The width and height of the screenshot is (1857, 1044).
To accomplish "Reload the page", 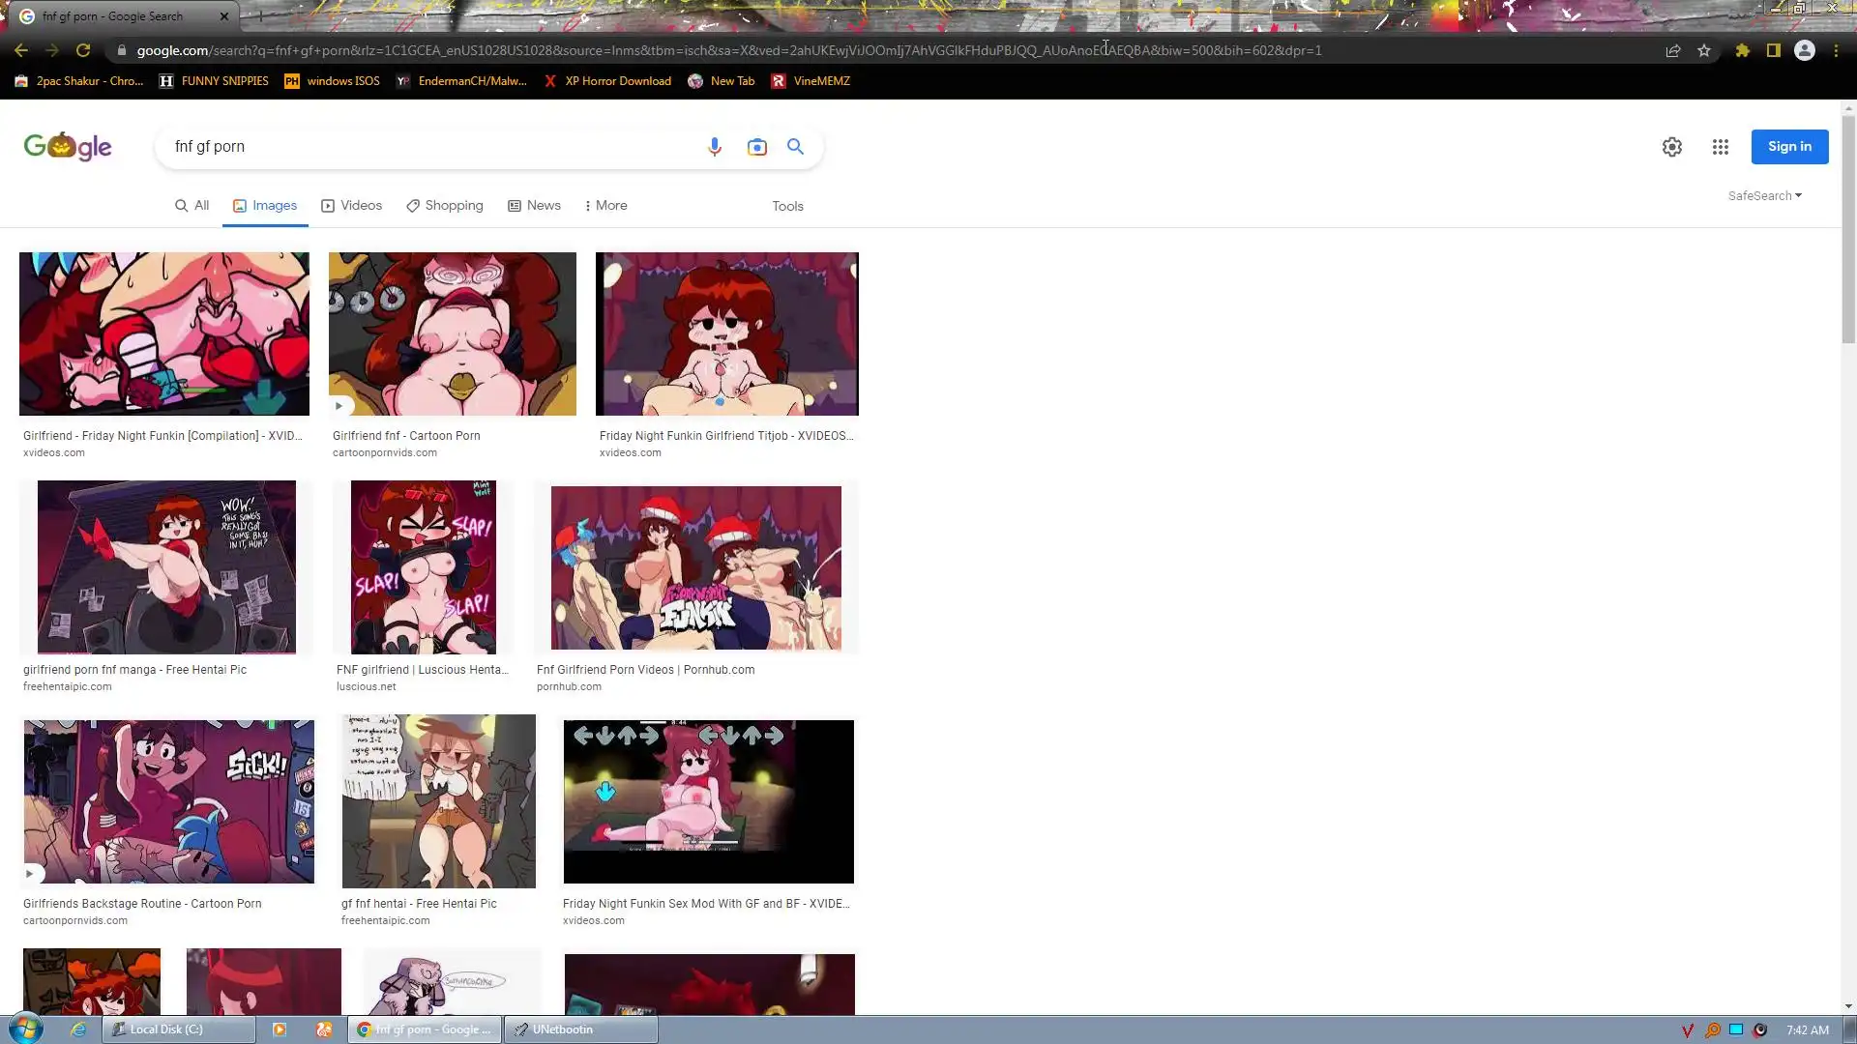I will [83, 50].
